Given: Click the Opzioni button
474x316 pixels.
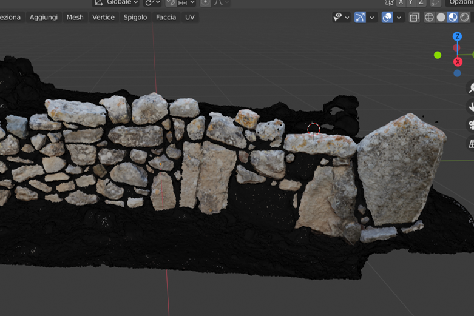Looking at the screenshot, I should (461, 2).
